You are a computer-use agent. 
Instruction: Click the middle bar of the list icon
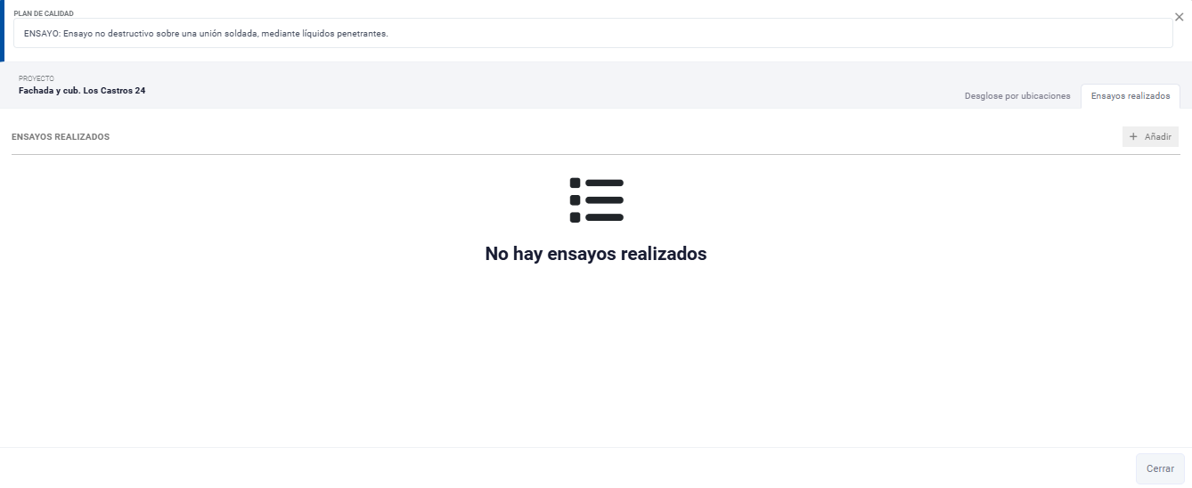[x=604, y=200]
